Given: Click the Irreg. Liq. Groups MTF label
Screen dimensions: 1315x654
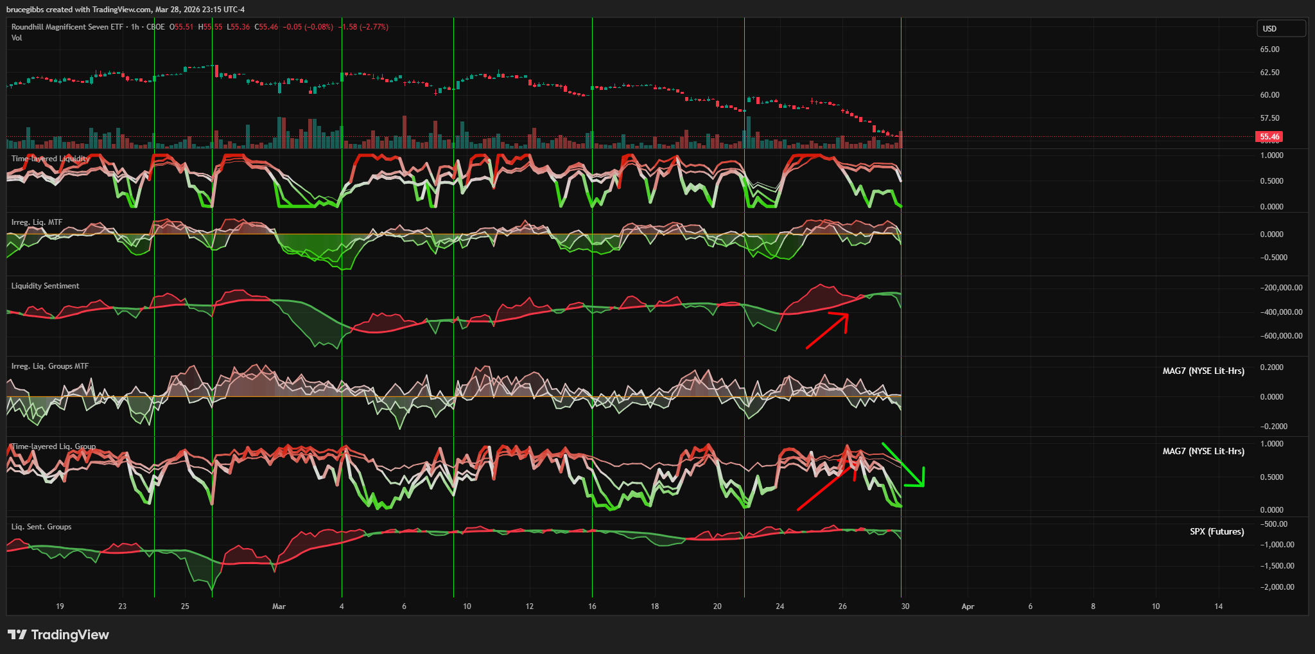Looking at the screenshot, I should (x=50, y=366).
